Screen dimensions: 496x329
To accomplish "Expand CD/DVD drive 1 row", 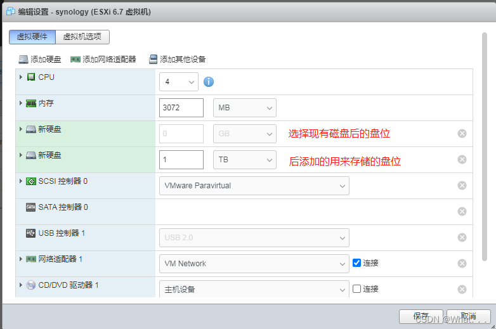I will click(x=21, y=285).
